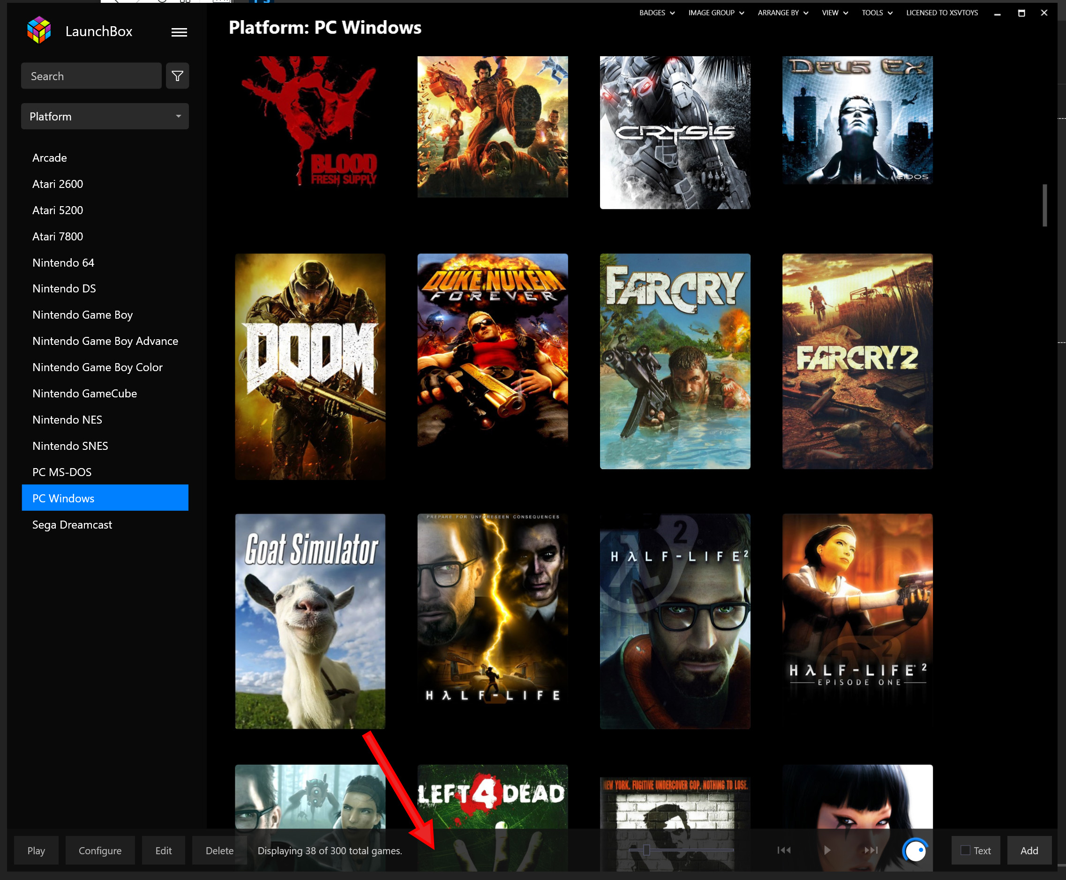This screenshot has height=880, width=1066.
Task: Click the Edit button
Action: 163,850
